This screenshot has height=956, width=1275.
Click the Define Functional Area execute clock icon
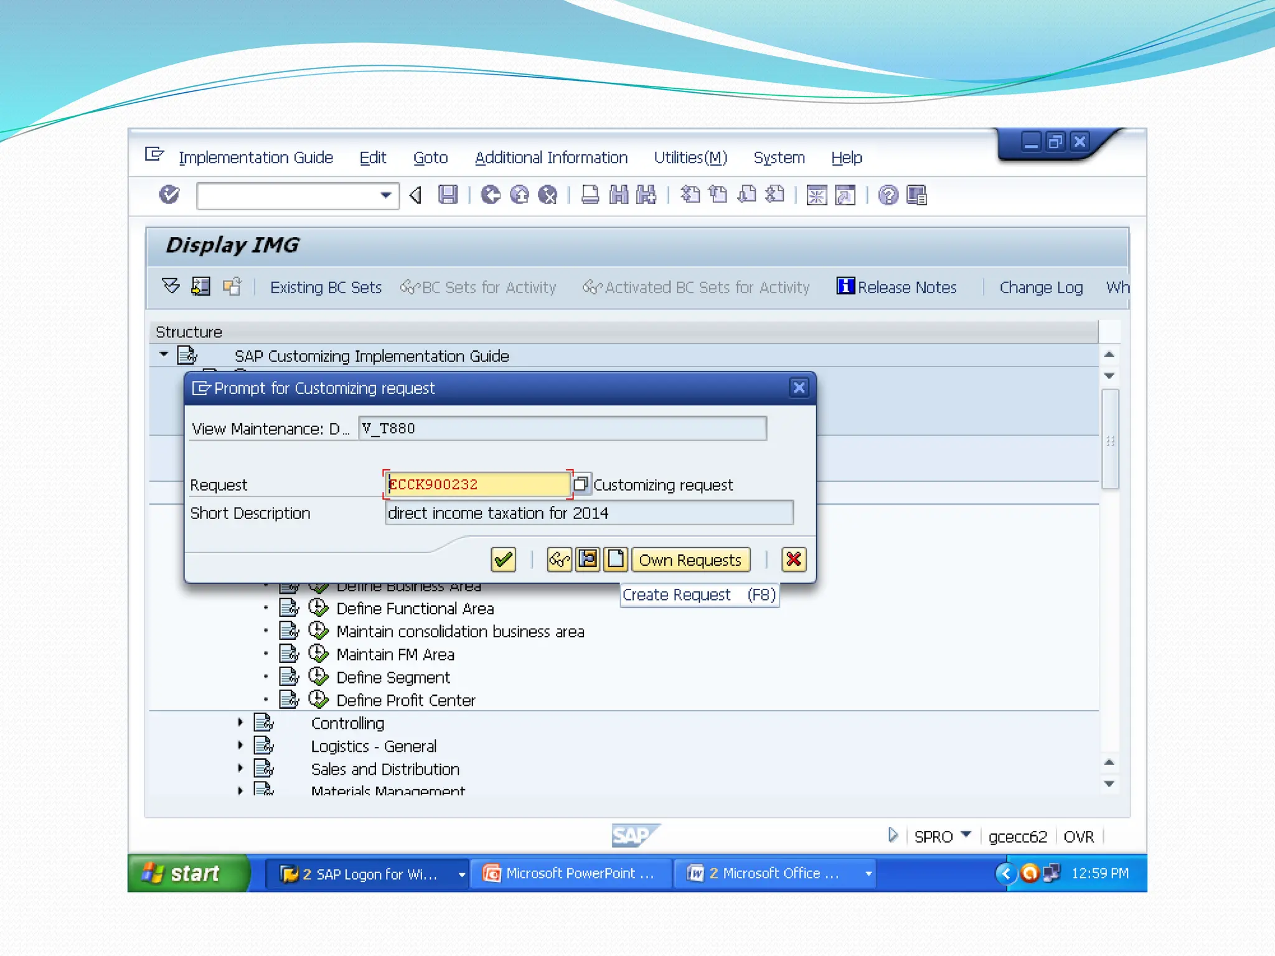[x=319, y=607]
